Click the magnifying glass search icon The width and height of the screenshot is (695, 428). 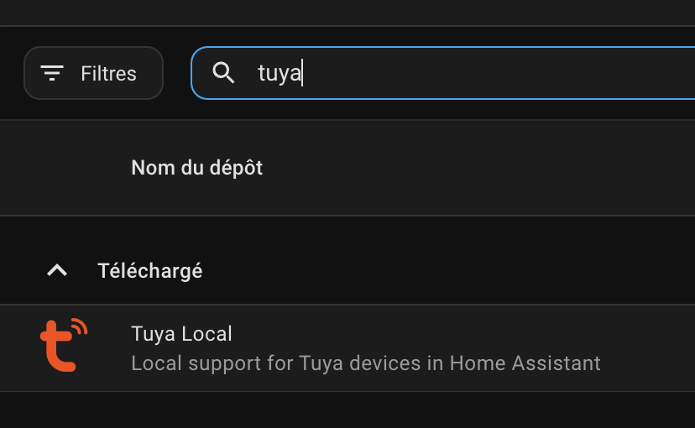point(223,73)
